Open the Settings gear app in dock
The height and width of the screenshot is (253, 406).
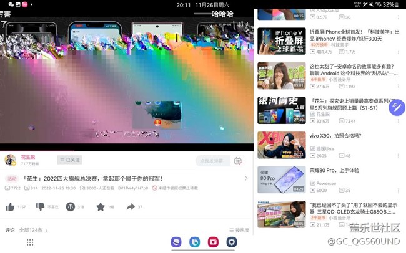pos(232,242)
